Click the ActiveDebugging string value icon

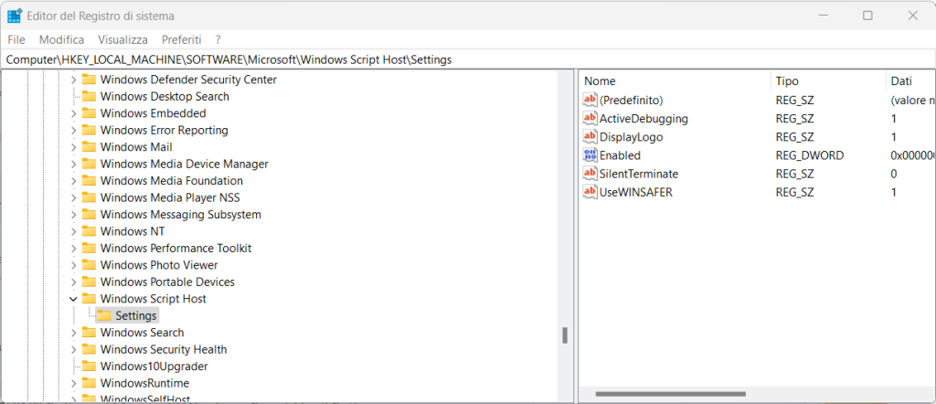coord(590,119)
